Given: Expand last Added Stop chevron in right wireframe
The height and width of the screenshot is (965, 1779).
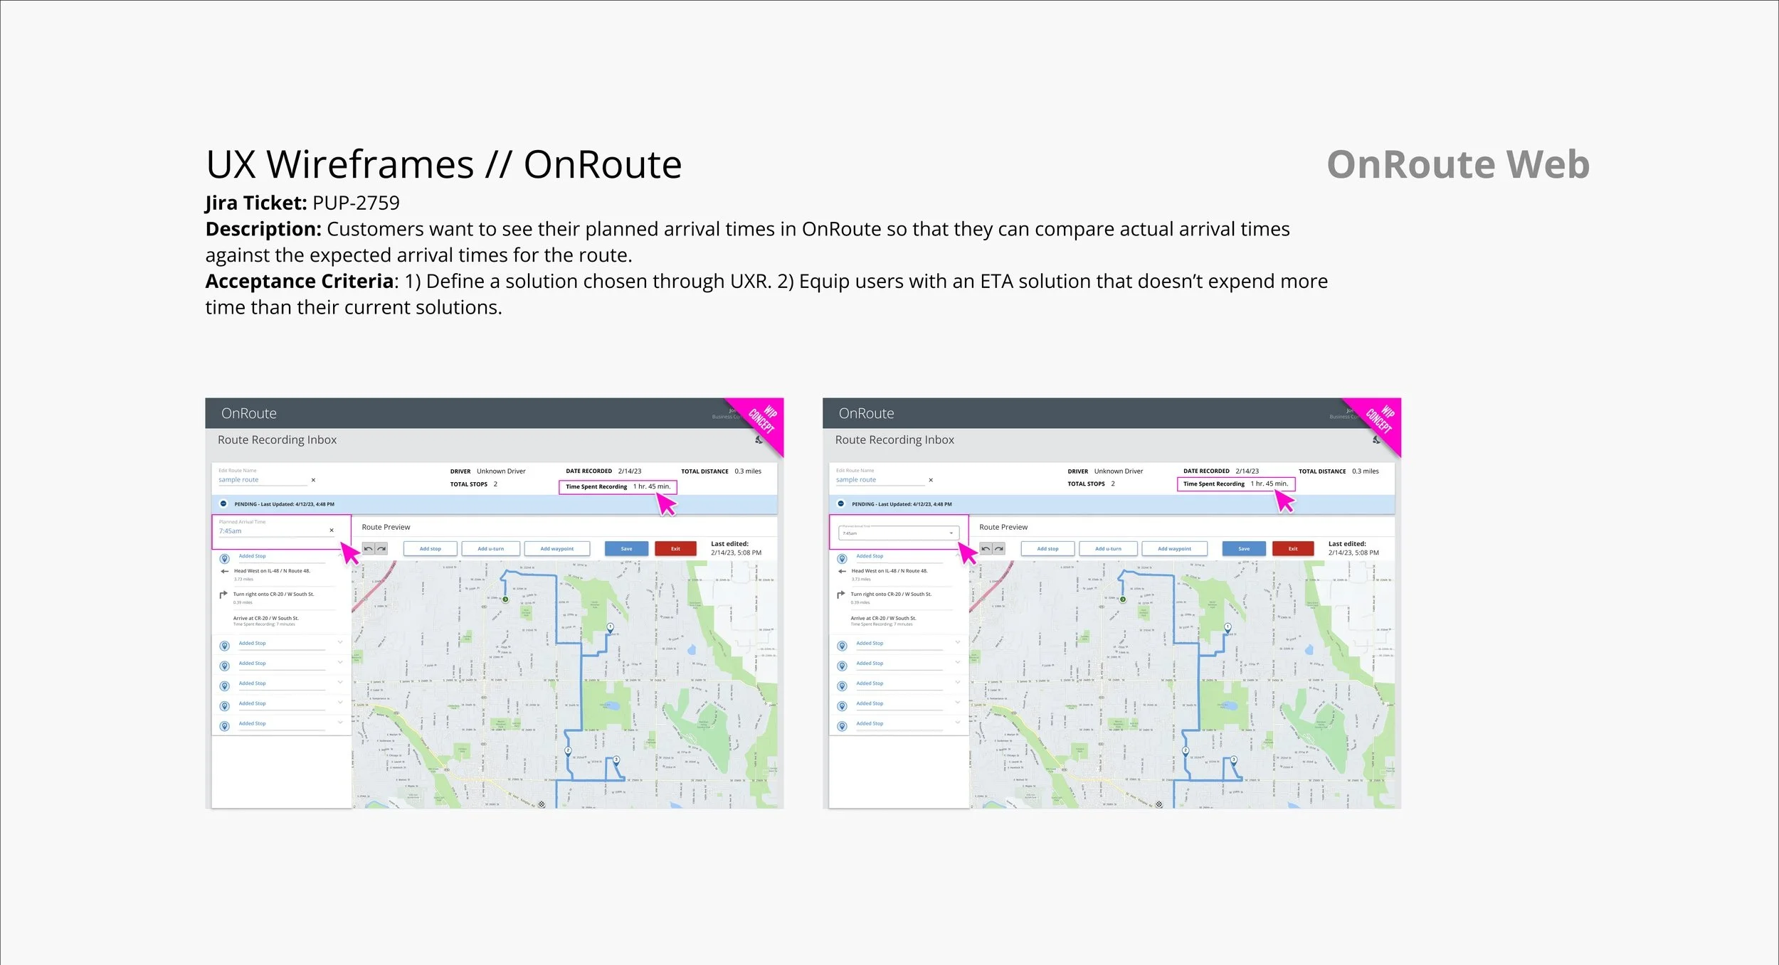Looking at the screenshot, I should click(x=958, y=723).
